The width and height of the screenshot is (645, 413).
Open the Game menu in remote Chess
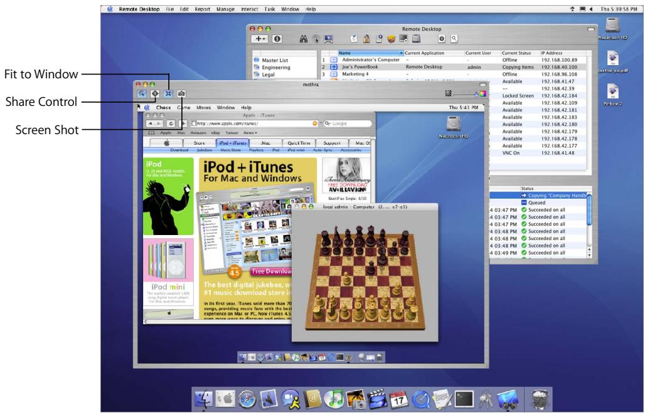[x=183, y=107]
